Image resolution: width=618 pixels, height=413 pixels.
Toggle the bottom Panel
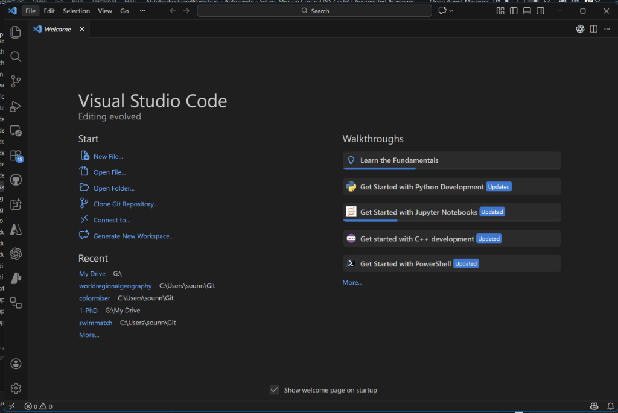click(527, 11)
